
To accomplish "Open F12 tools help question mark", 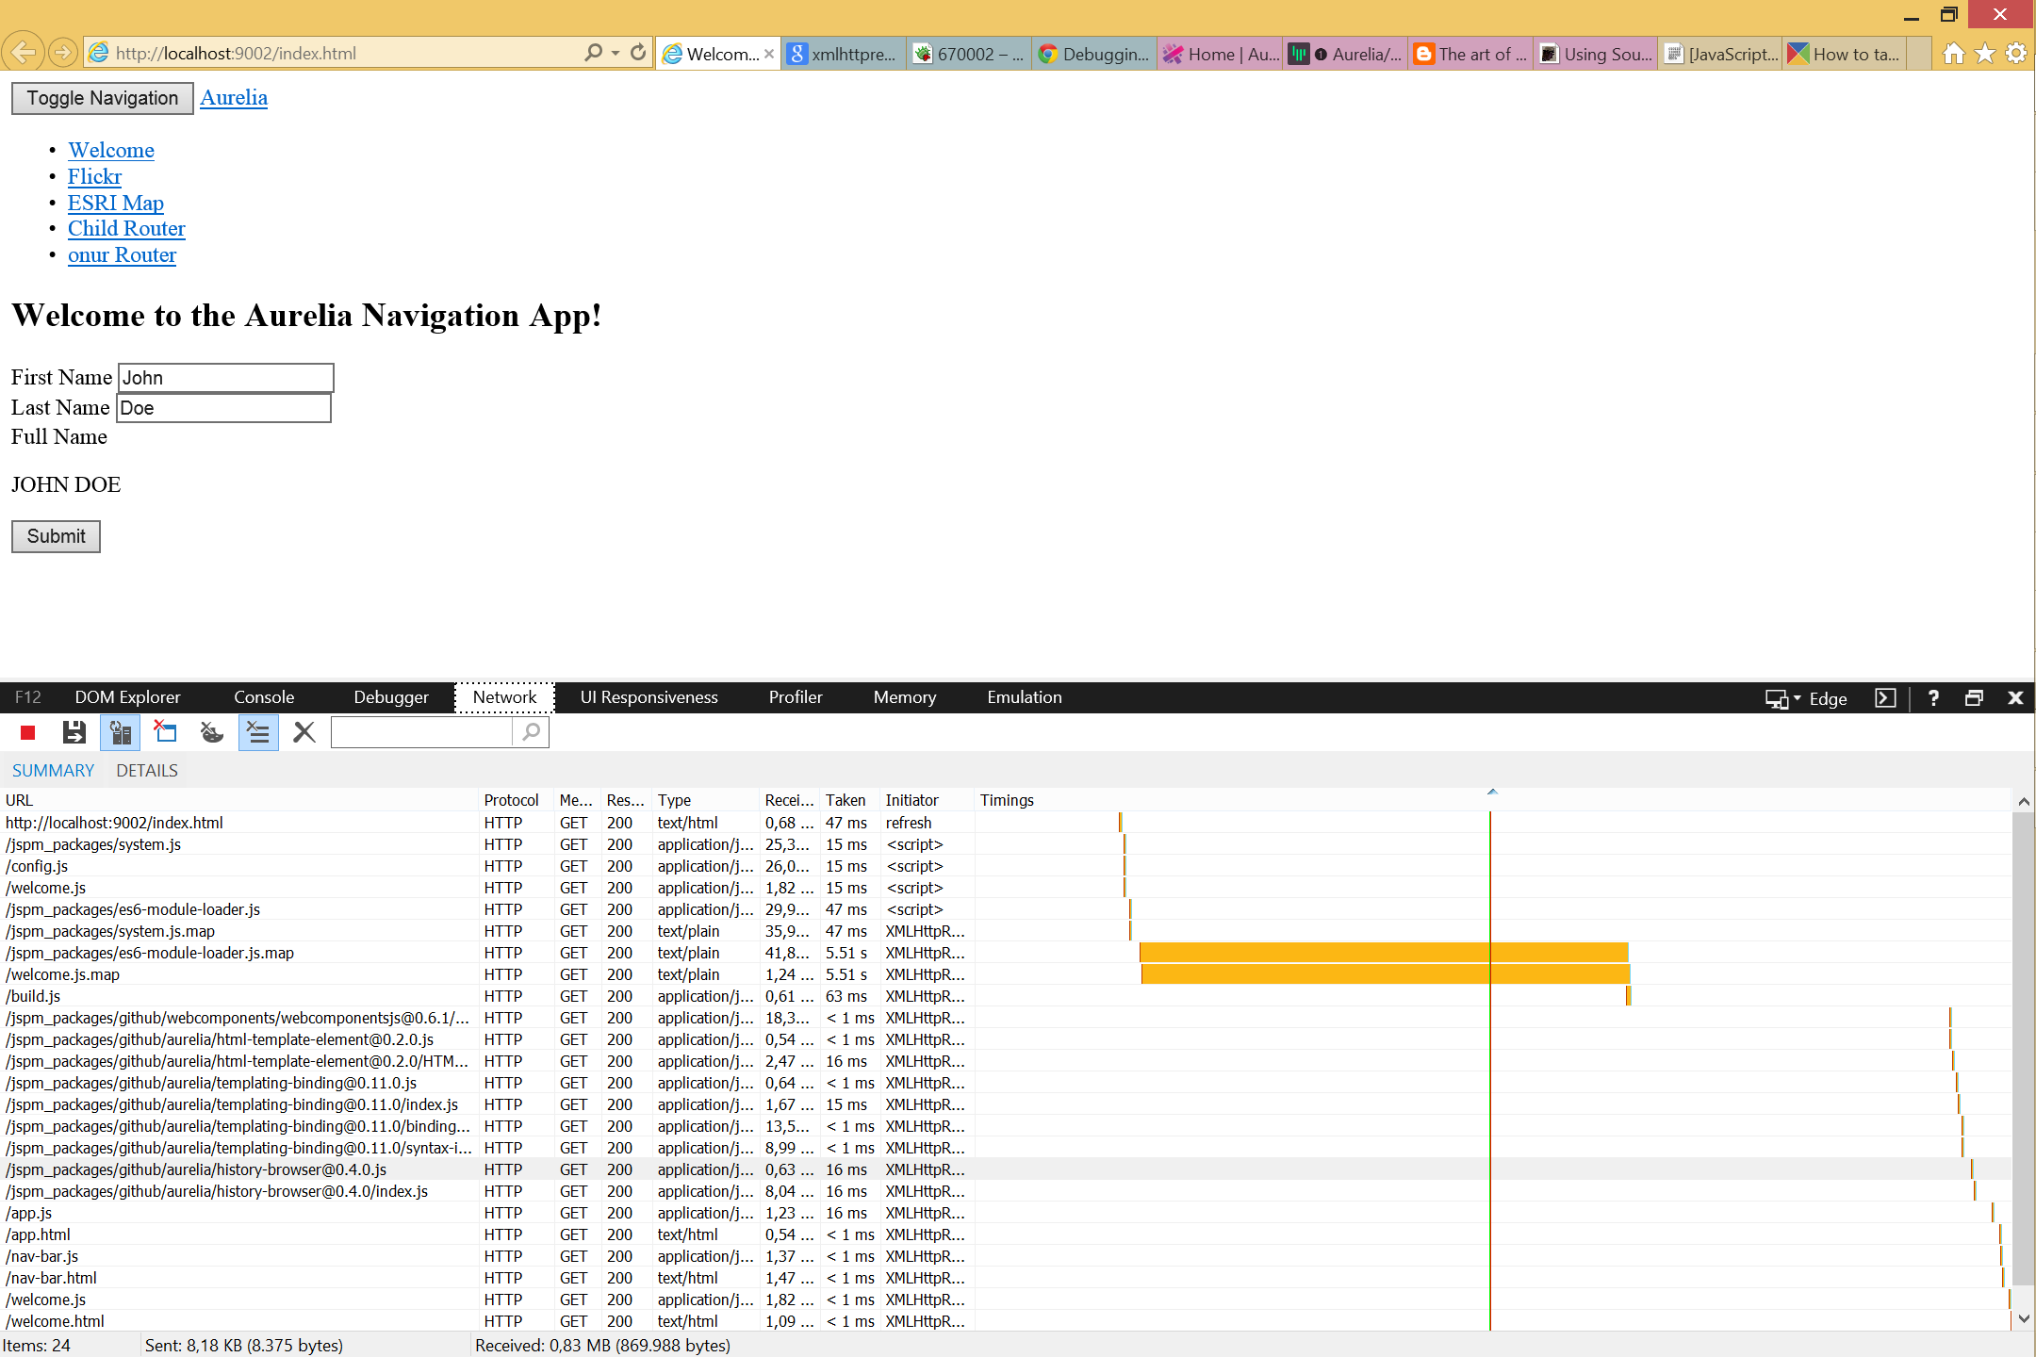I will pyautogui.click(x=1933, y=698).
